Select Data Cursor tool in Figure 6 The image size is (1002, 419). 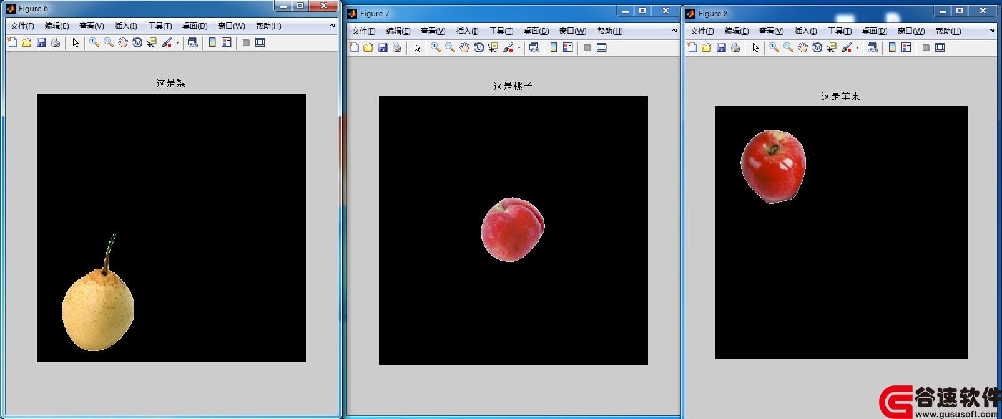152,42
